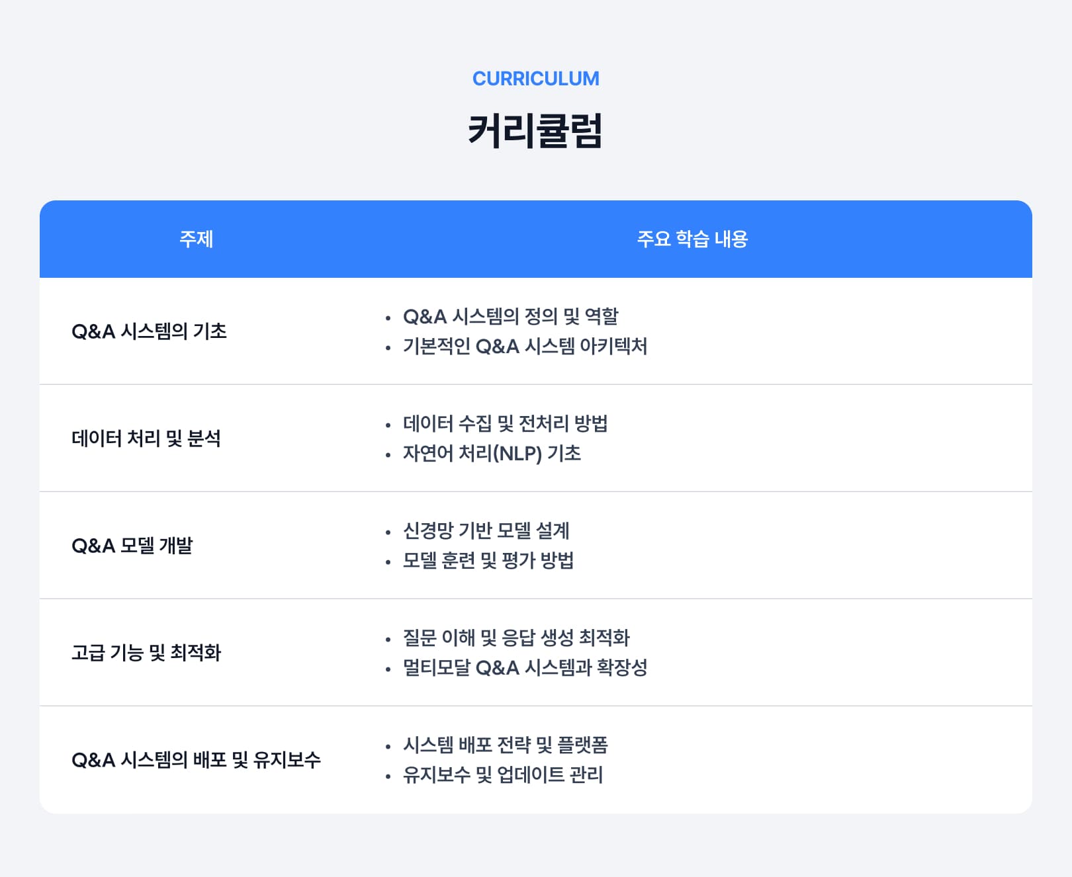Click 시스템 배포 전략 및 플랫폼 item
The width and height of the screenshot is (1072, 877).
tap(506, 745)
